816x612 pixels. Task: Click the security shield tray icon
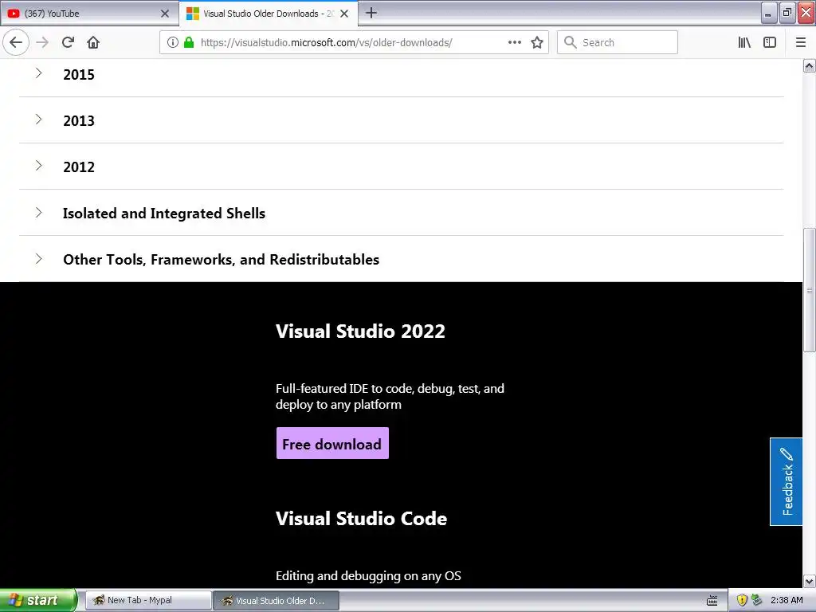point(742,600)
